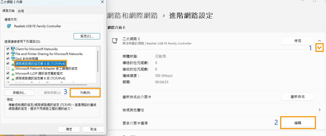Click the 停用 button to disable adapter
The image size is (326, 136).
(297, 41)
